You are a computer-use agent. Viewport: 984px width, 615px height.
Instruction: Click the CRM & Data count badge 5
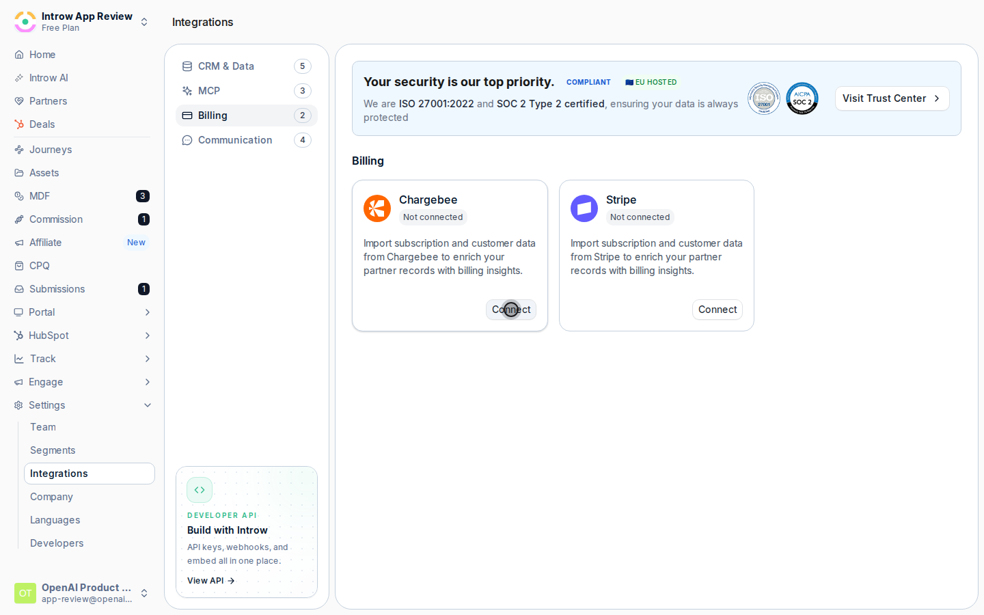point(303,66)
